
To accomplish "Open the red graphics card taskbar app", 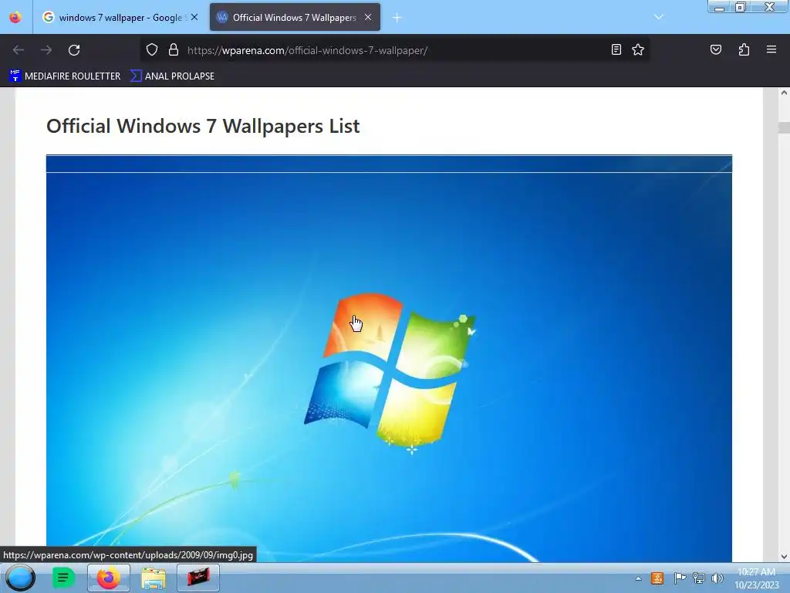I will (x=198, y=578).
